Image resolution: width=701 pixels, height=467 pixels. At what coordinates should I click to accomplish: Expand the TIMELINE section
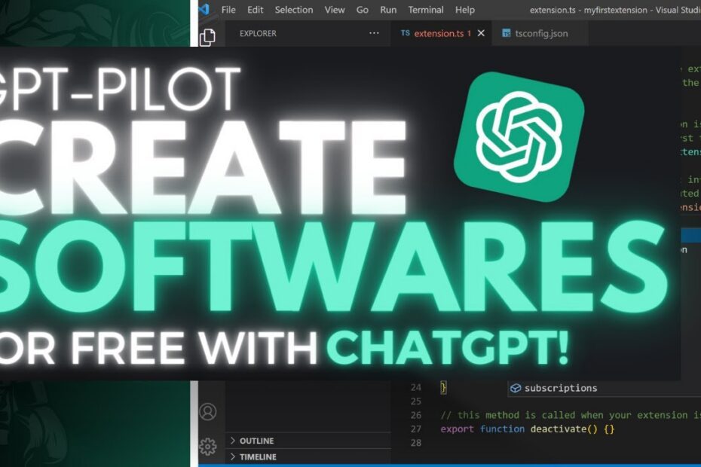coord(308,456)
